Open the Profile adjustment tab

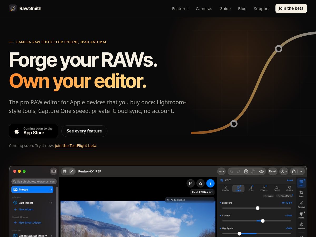coord(225,189)
